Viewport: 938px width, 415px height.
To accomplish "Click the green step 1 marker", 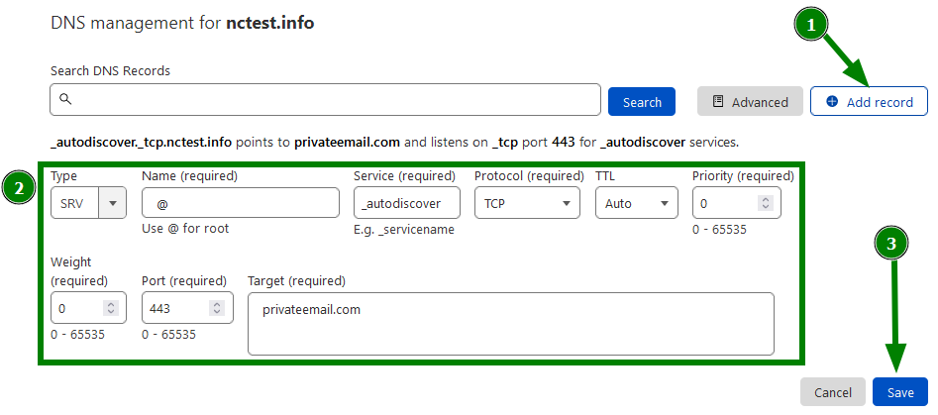I will (x=811, y=25).
